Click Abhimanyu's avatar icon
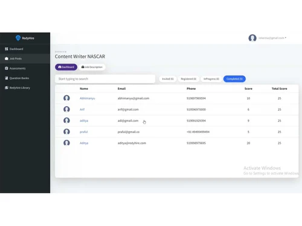This screenshot has width=302, height=226. (x=66, y=98)
